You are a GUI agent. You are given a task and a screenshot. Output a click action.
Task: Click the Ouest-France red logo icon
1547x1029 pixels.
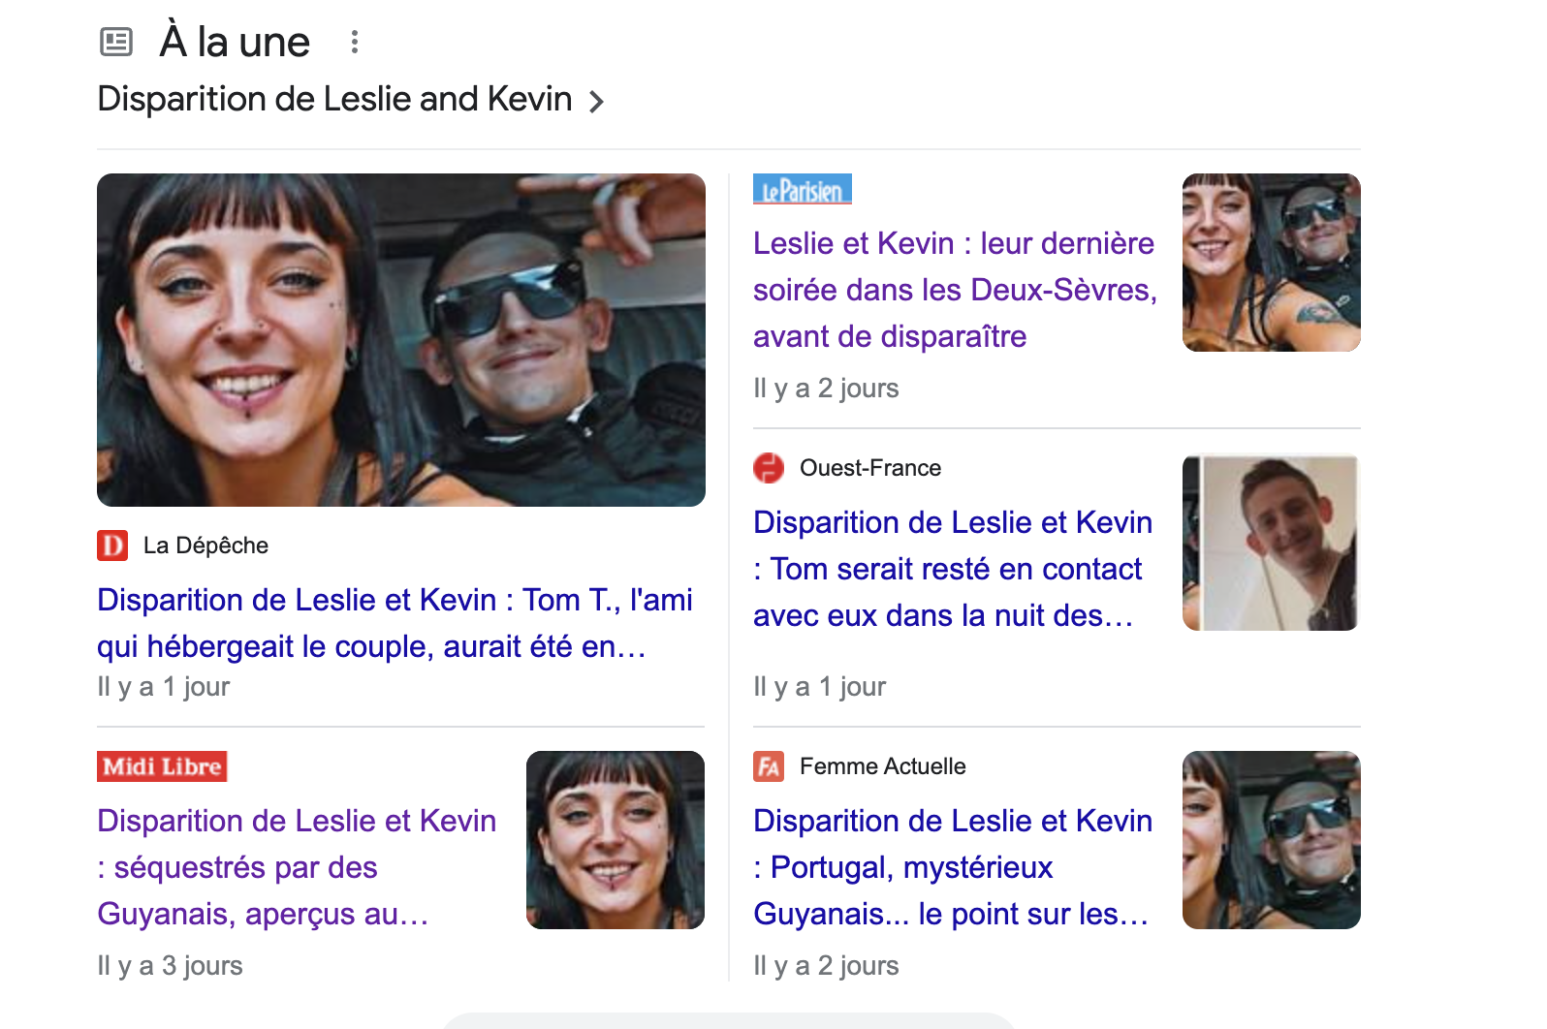(769, 468)
